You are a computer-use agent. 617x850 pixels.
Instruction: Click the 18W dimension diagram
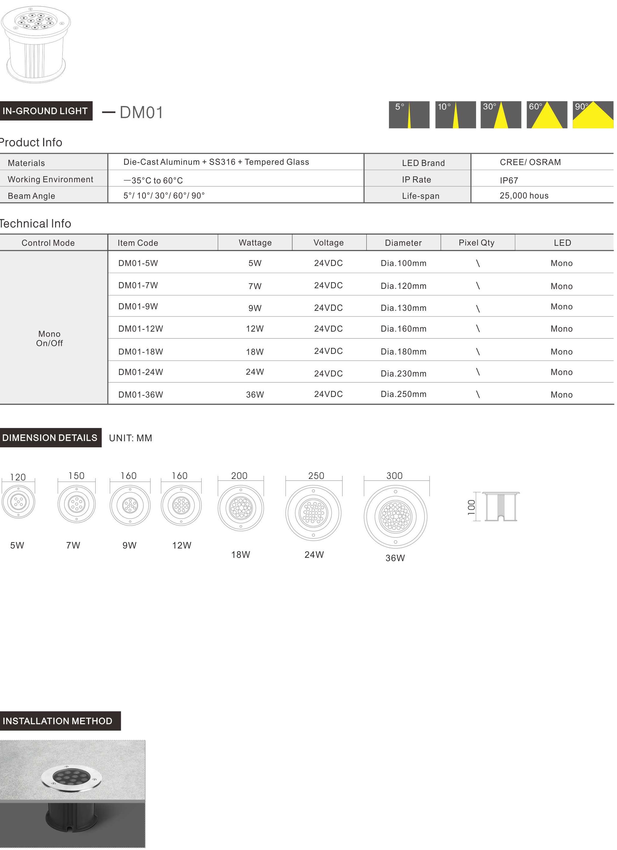(241, 508)
